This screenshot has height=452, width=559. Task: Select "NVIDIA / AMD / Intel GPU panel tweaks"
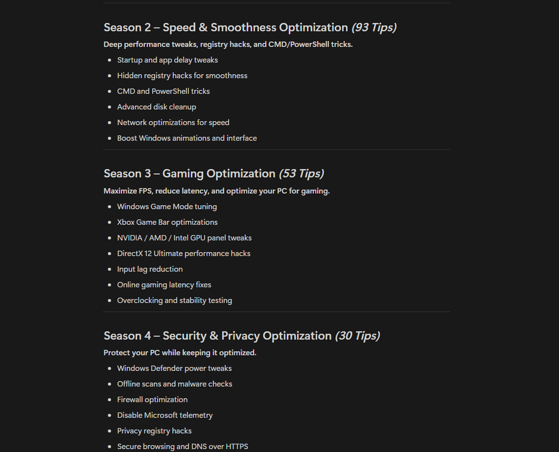(184, 238)
